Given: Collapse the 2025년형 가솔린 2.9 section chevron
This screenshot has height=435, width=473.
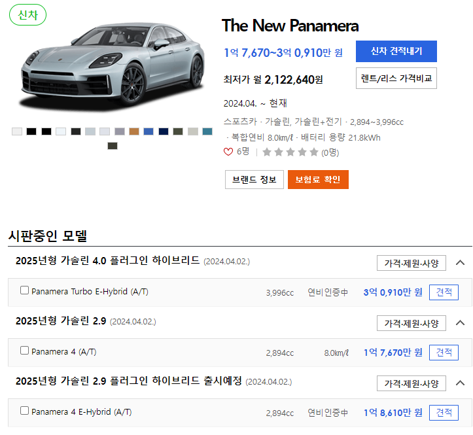Looking at the screenshot, I should click(460, 323).
